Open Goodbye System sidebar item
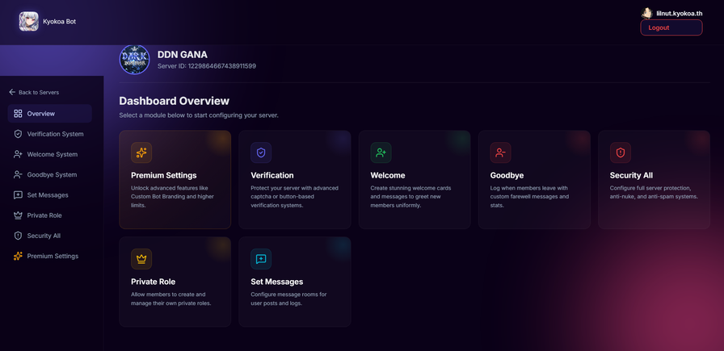Screen dimensions: 724x351 pos(50,174)
